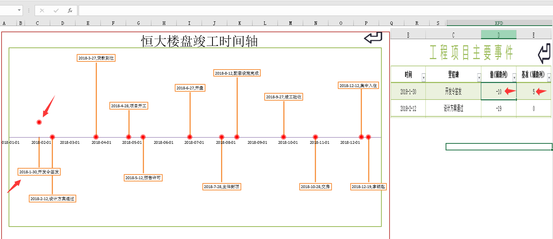This screenshot has width=553, height=239.
Task: Click the return arrow icon beside 工程项目主要事件
Action: 544,54
